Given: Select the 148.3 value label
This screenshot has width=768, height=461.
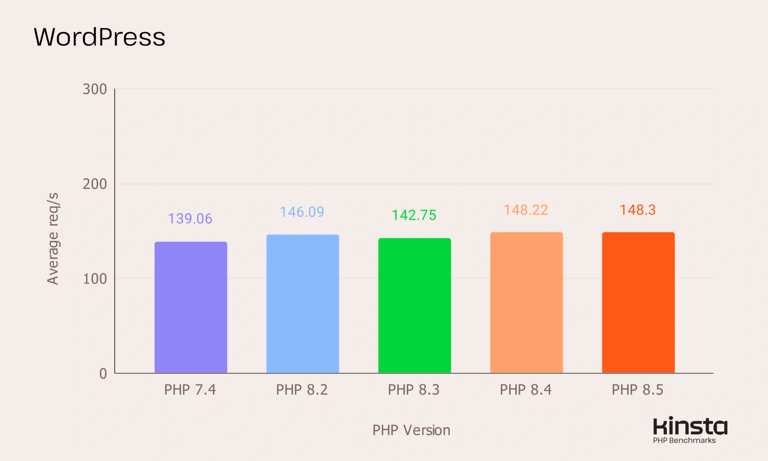Looking at the screenshot, I should tap(638, 210).
